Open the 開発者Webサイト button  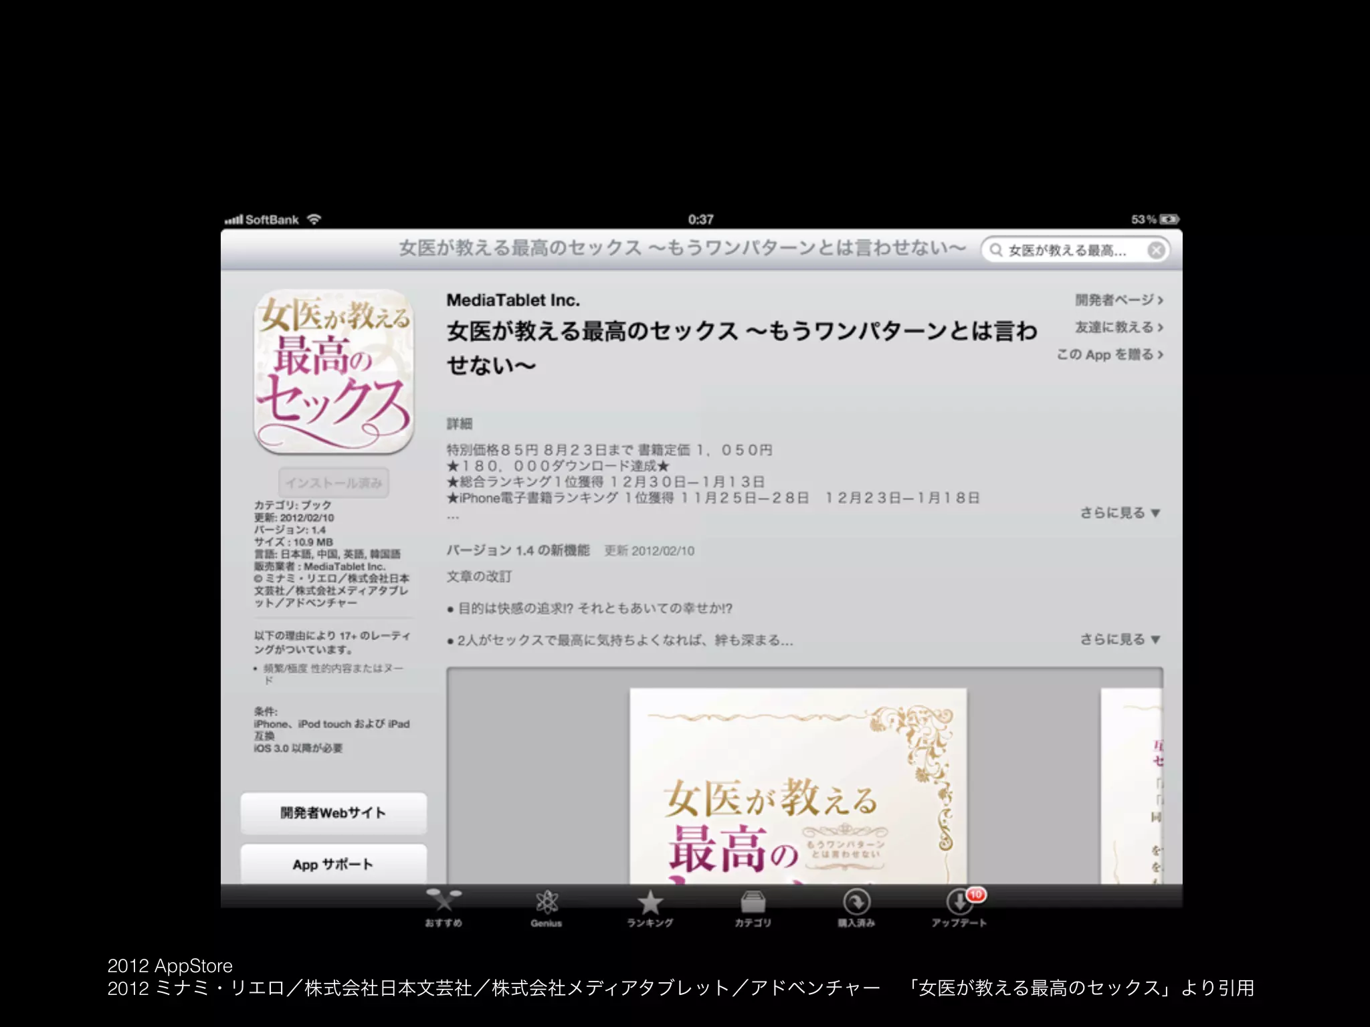pyautogui.click(x=333, y=813)
